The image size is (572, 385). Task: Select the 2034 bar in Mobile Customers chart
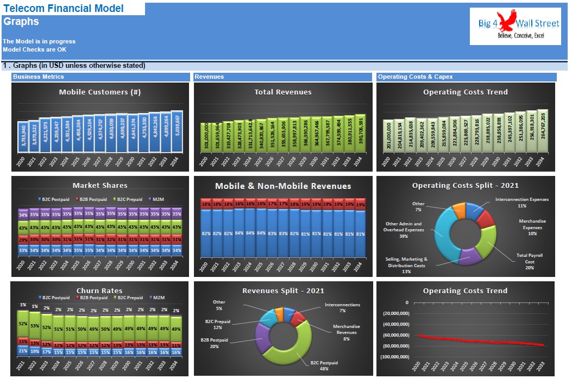177,131
